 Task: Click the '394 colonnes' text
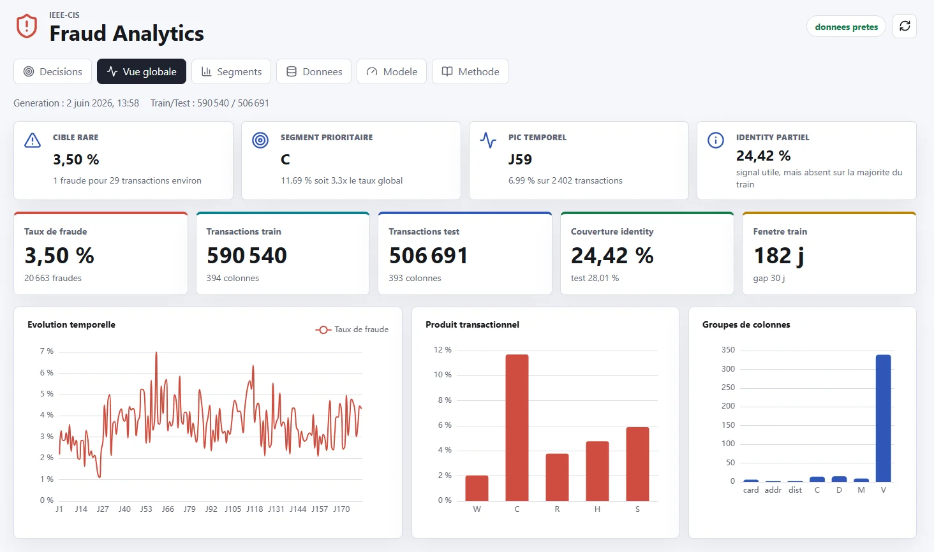pos(233,278)
